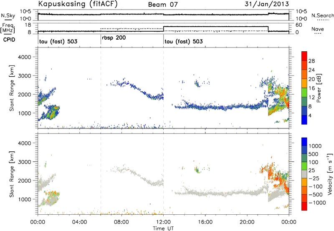The image size is (334, 231).
Task: Click the "12:00" time tick label
Action: tap(163, 222)
